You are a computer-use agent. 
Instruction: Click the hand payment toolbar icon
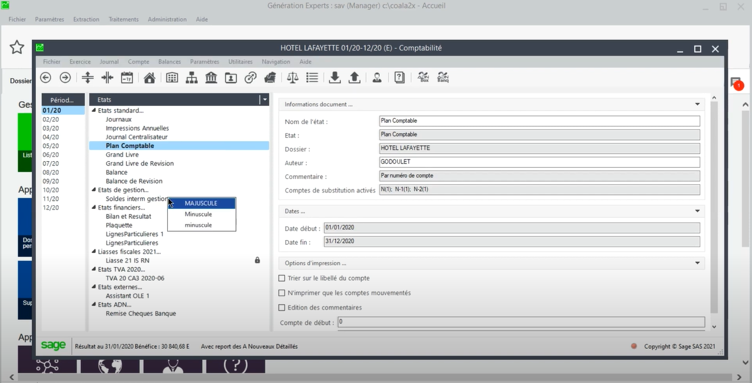coord(270,77)
